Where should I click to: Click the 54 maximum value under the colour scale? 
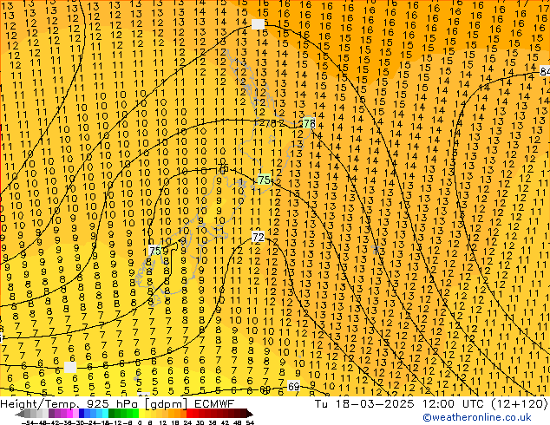click(250, 422)
